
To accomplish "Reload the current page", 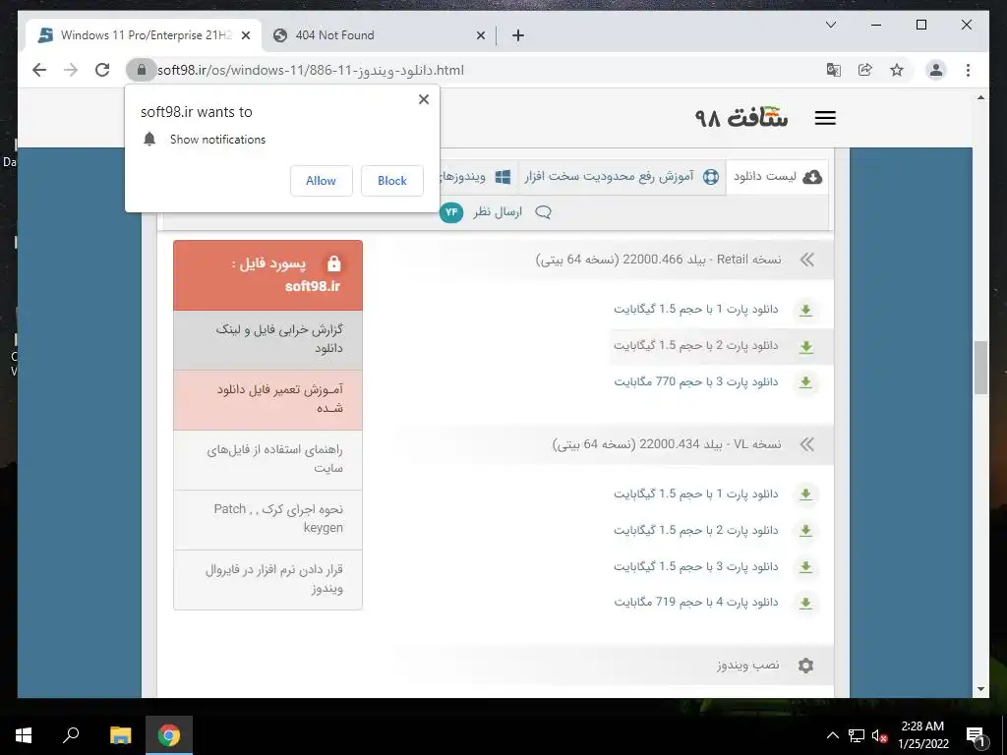I will (102, 70).
